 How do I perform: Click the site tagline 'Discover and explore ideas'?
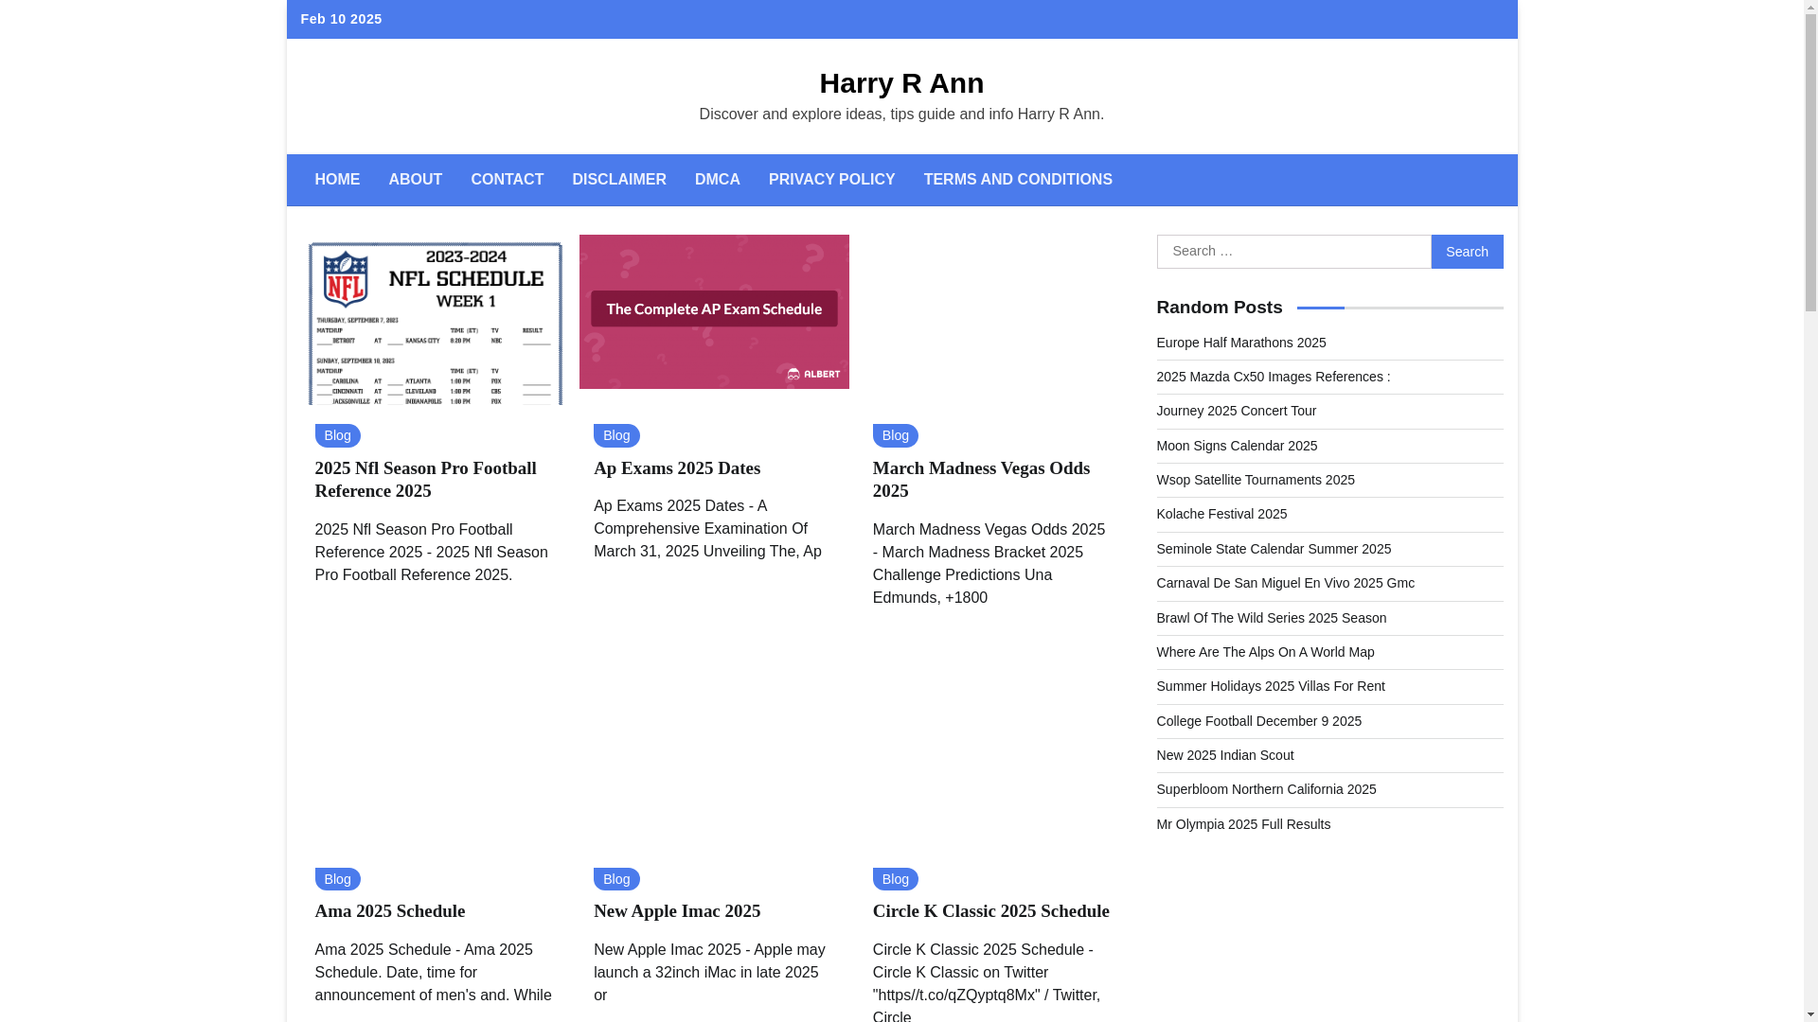901,115
